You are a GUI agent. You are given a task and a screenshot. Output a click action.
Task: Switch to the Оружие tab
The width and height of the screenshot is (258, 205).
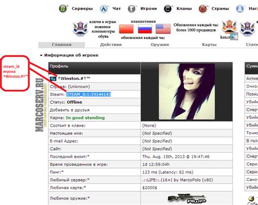click(160, 45)
